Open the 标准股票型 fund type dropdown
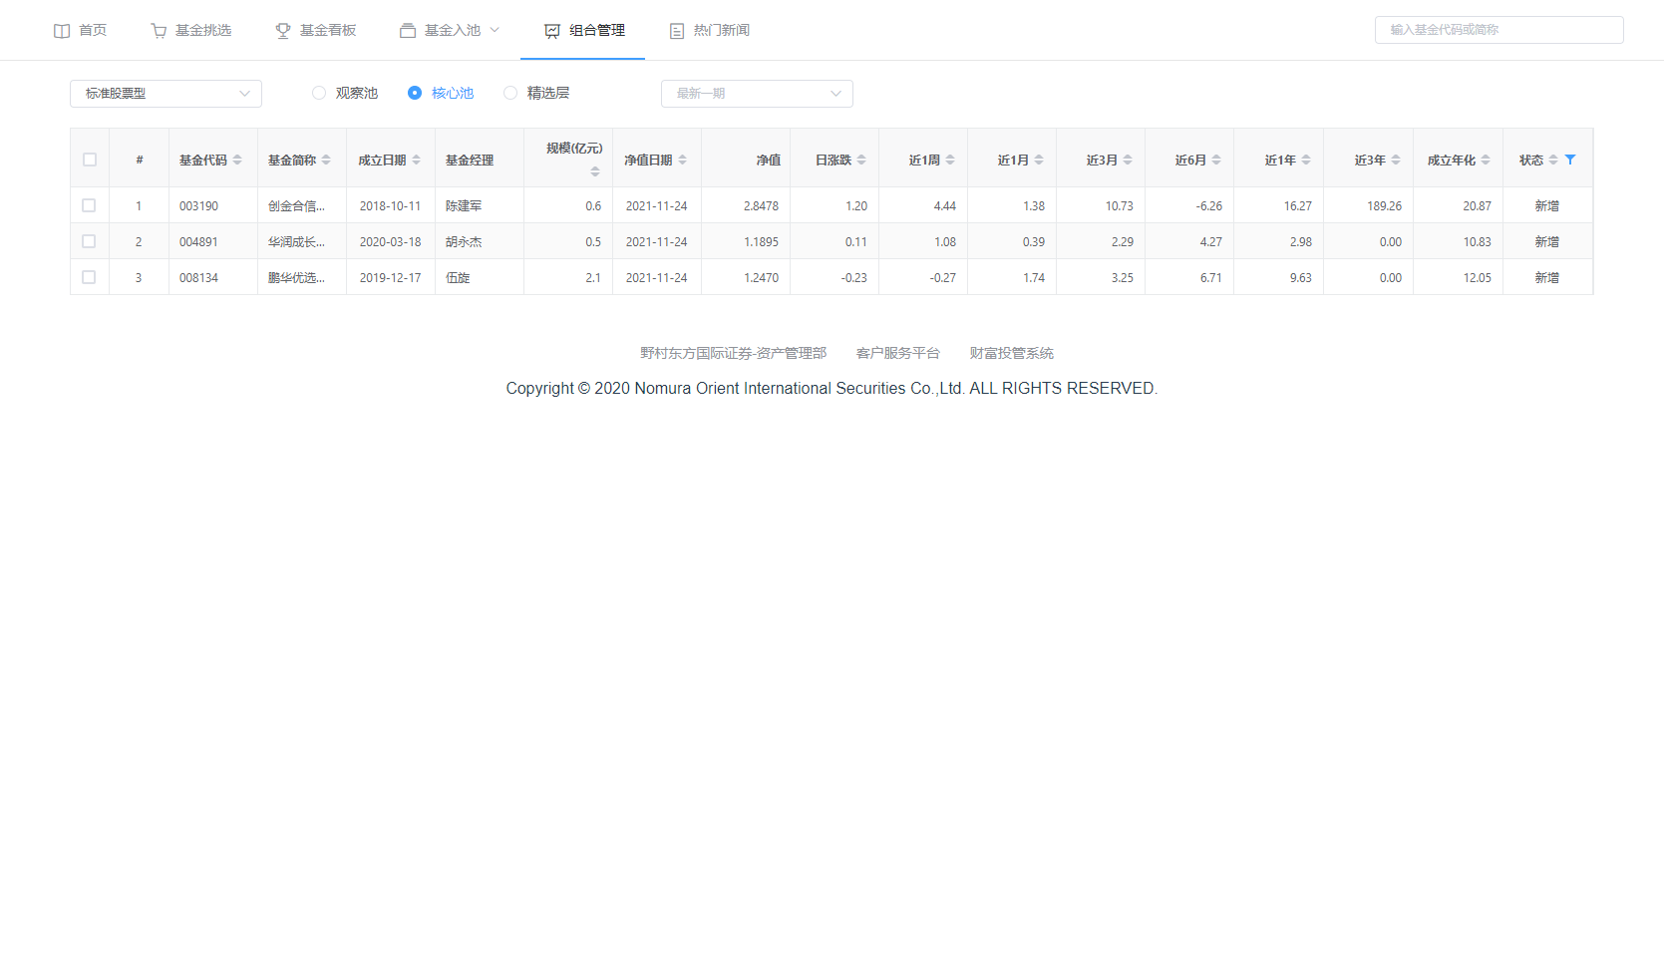The image size is (1664, 976). pyautogui.click(x=166, y=94)
